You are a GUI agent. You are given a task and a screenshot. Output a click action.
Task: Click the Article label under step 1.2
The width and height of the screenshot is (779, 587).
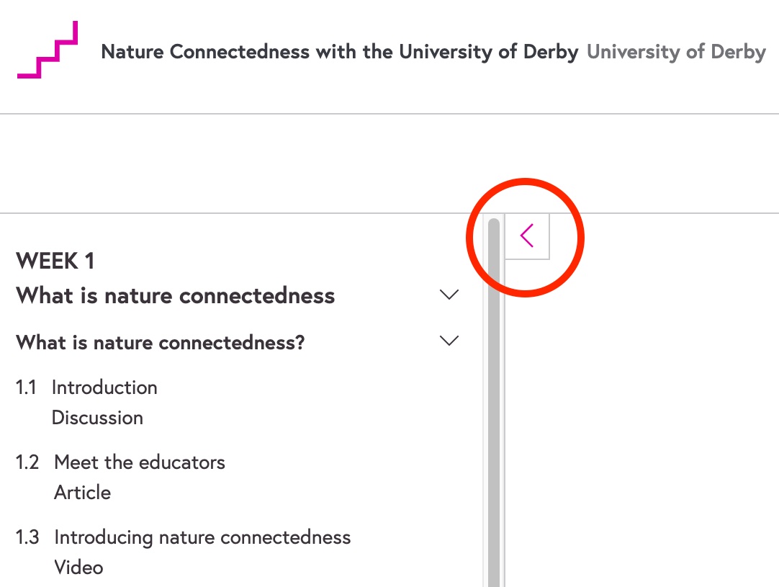coord(83,493)
